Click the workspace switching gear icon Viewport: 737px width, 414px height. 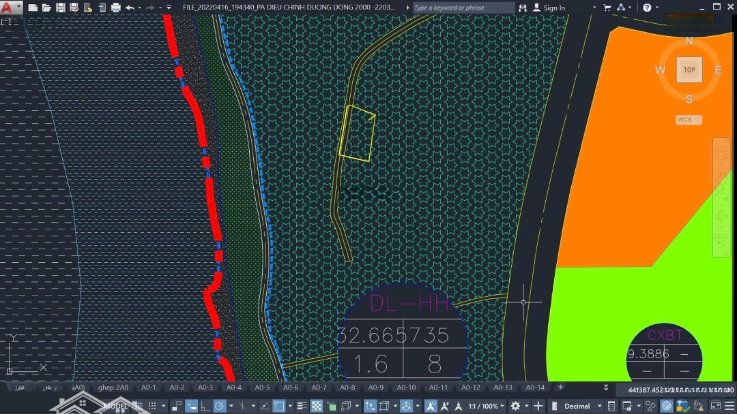[x=516, y=406]
